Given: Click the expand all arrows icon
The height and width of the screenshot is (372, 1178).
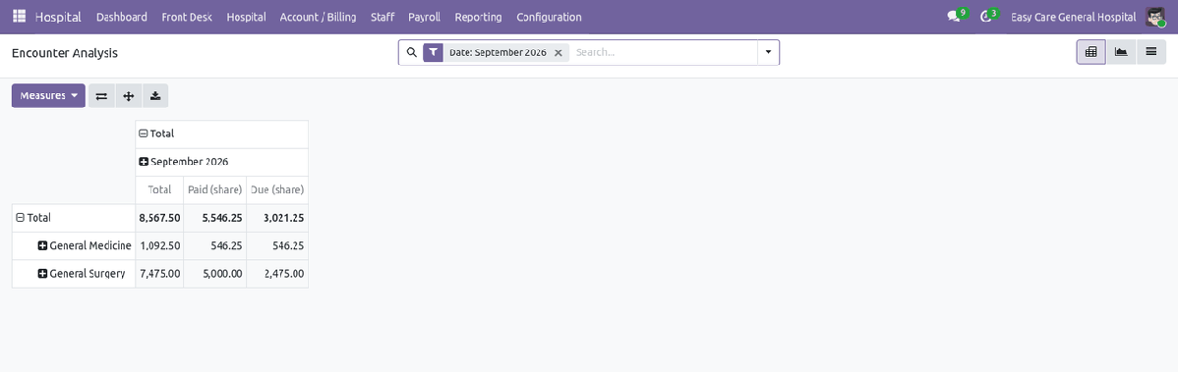Looking at the screenshot, I should pos(129,96).
